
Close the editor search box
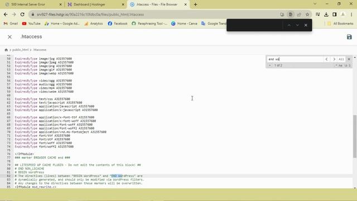point(349,59)
